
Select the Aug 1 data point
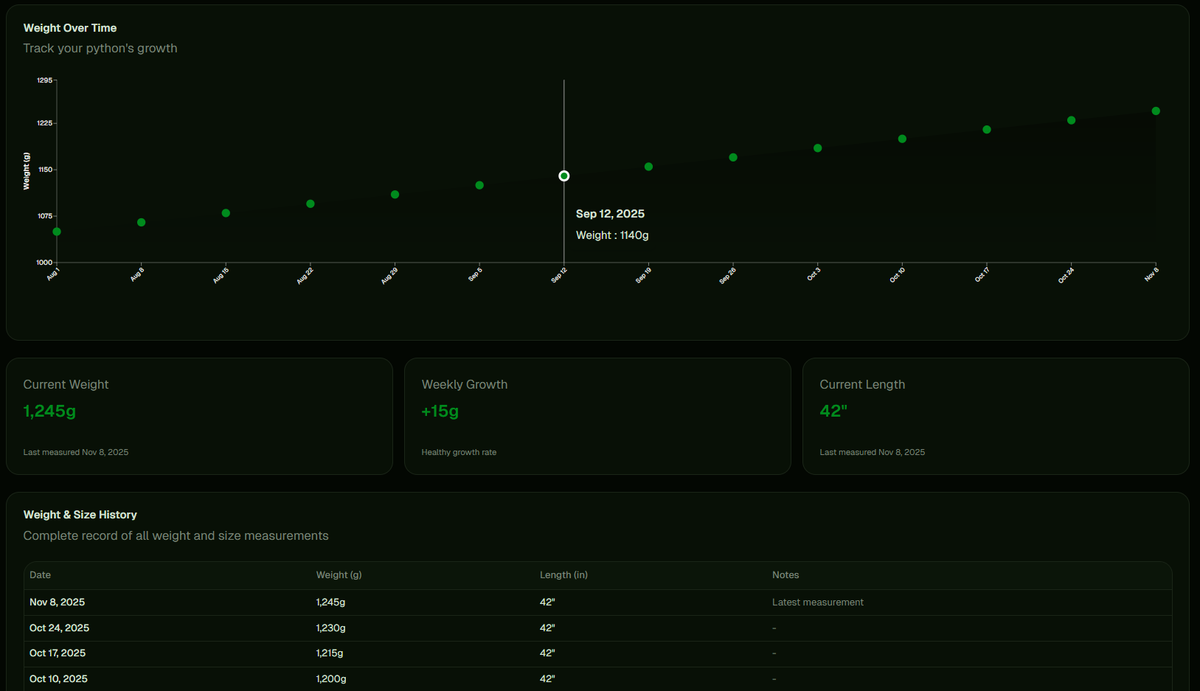56,232
